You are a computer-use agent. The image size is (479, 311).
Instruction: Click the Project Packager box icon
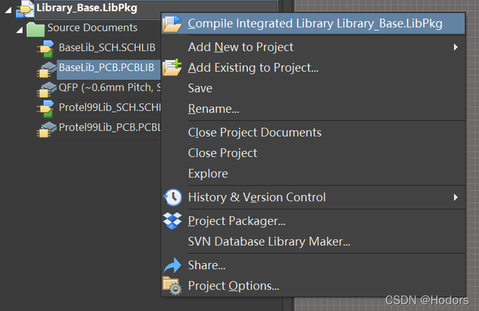pos(172,221)
